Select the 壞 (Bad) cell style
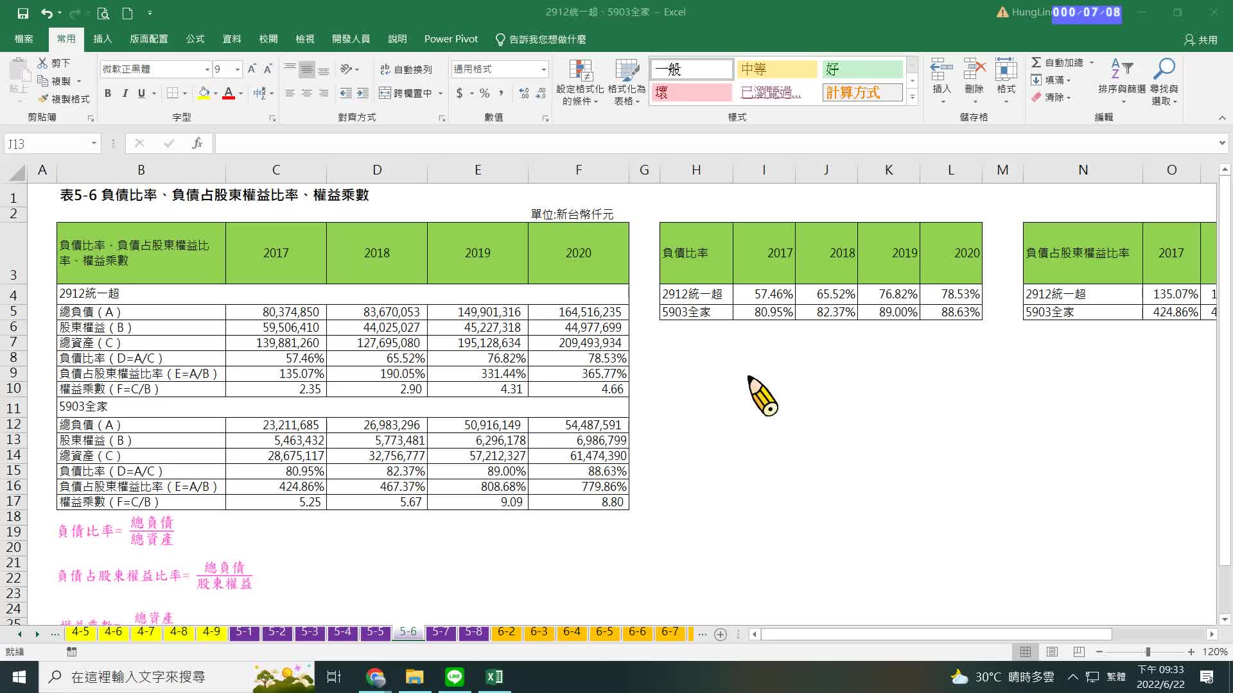The image size is (1233, 693). point(691,92)
